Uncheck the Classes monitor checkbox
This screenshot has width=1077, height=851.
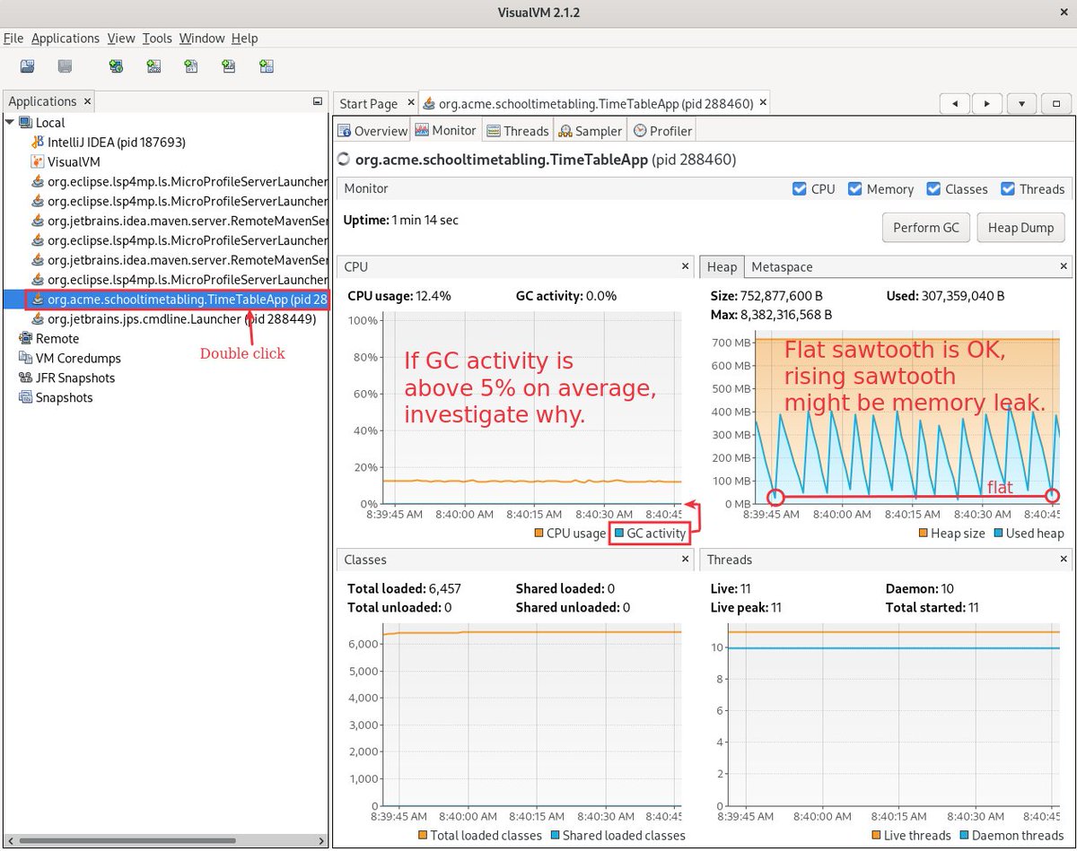coord(933,189)
